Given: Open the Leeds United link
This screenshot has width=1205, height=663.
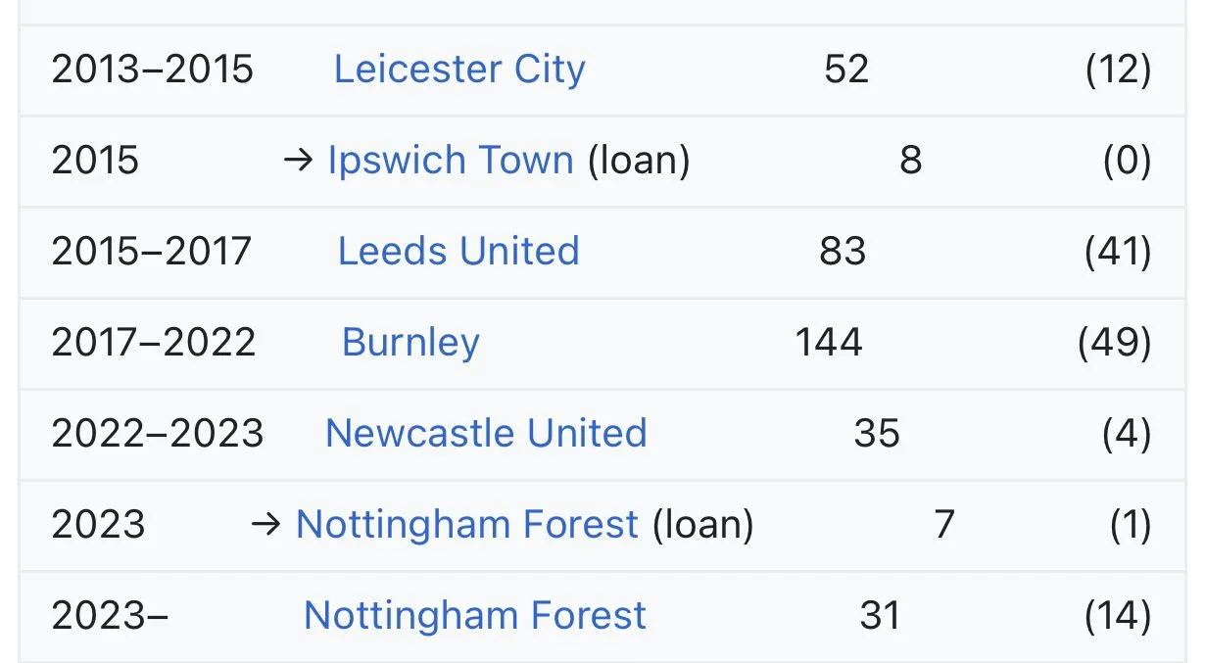Looking at the screenshot, I should (x=458, y=252).
